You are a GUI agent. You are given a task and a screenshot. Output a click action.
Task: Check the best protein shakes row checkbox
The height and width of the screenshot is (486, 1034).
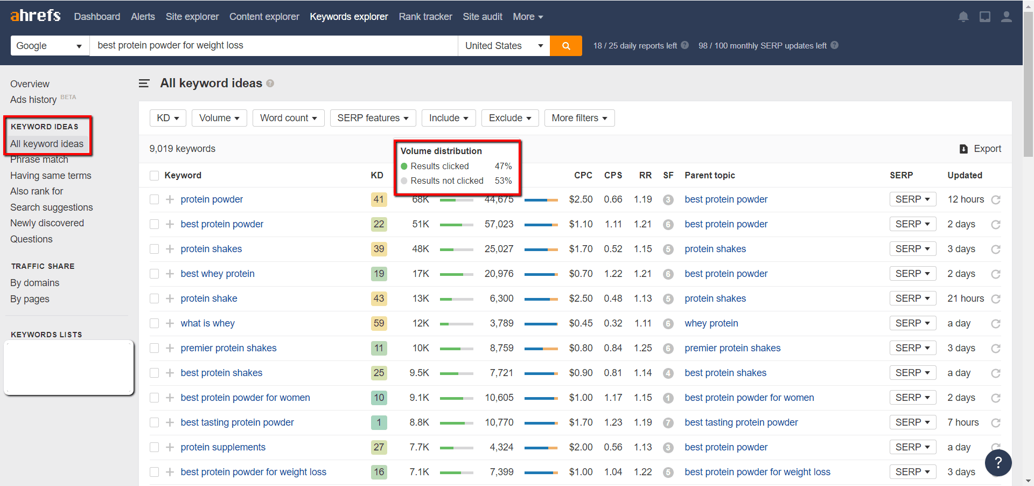click(x=155, y=373)
